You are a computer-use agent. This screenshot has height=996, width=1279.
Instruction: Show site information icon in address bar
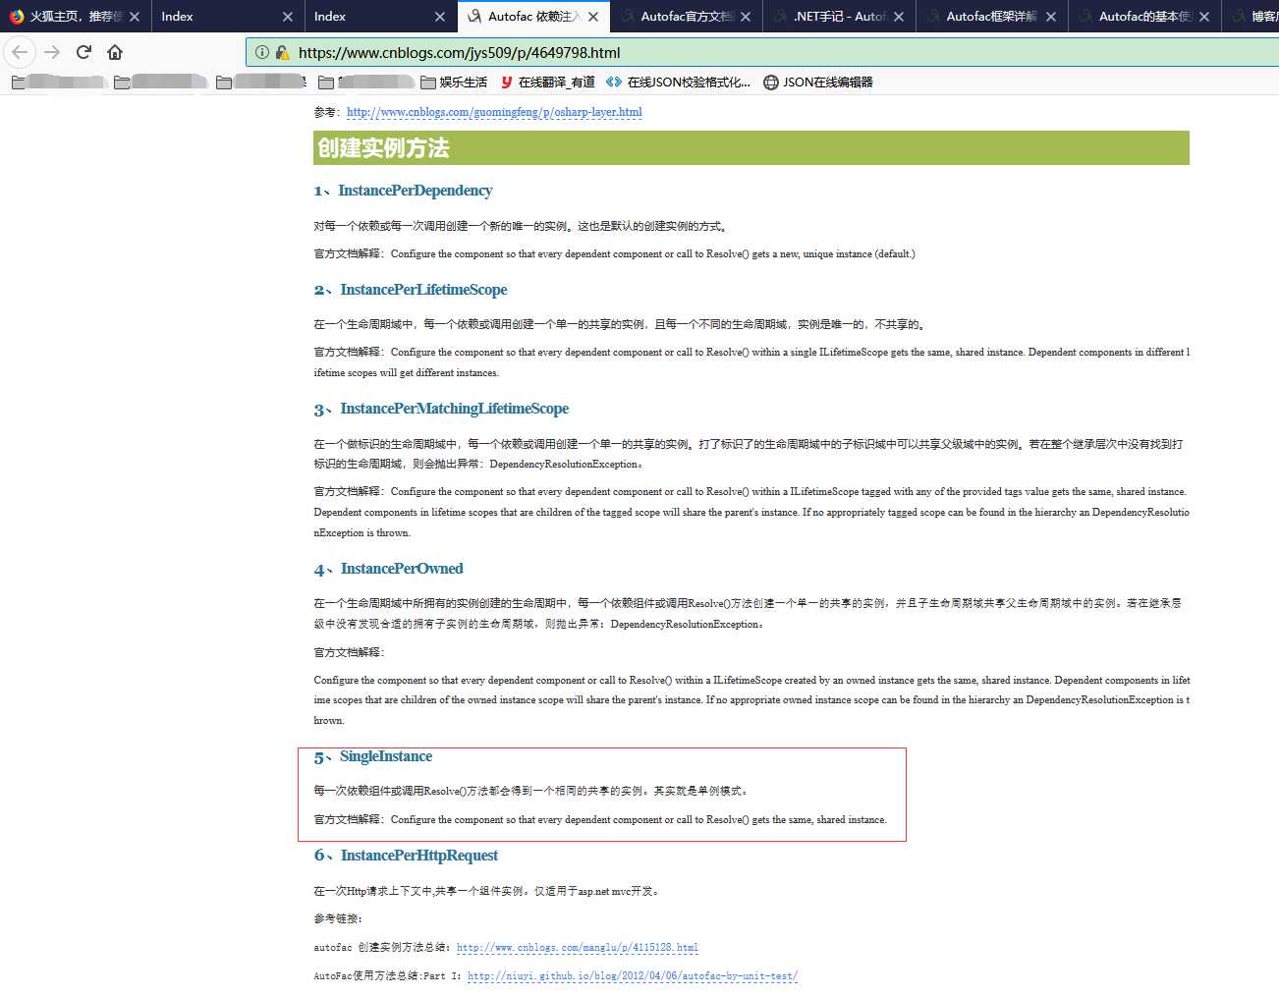[x=262, y=52]
